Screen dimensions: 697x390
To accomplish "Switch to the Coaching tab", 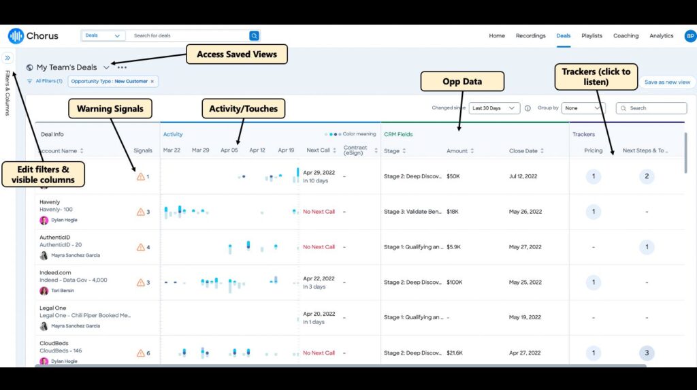I will pos(626,35).
